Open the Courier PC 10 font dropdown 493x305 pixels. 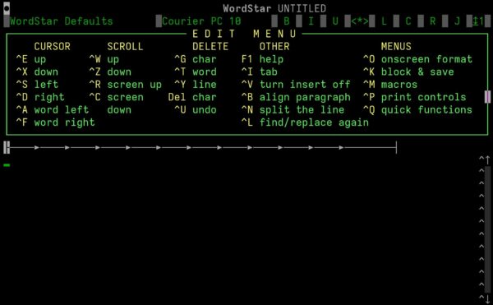pos(201,21)
